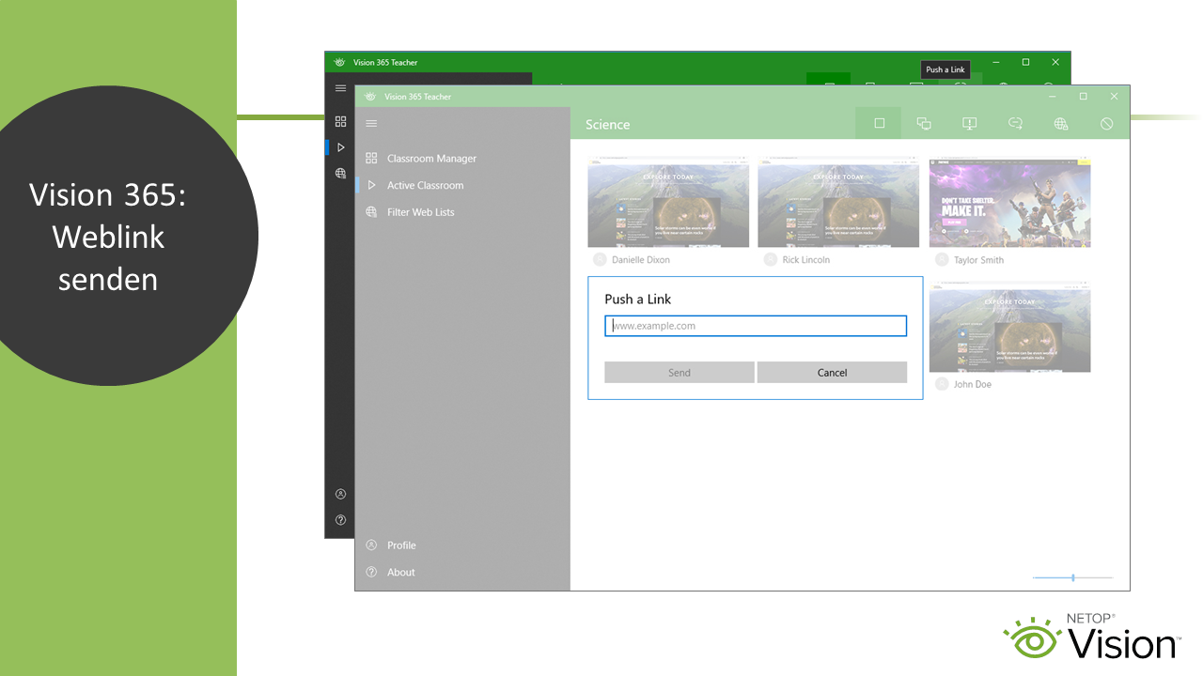Image resolution: width=1203 pixels, height=676 pixels.
Task: Click the Push a Link toolbar icon
Action: (1015, 123)
